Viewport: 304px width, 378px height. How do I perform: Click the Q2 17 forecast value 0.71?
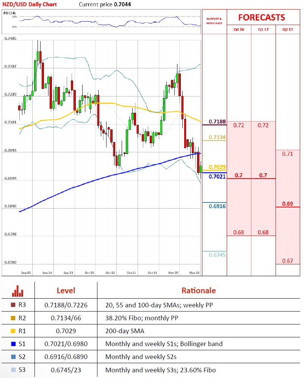point(288,154)
